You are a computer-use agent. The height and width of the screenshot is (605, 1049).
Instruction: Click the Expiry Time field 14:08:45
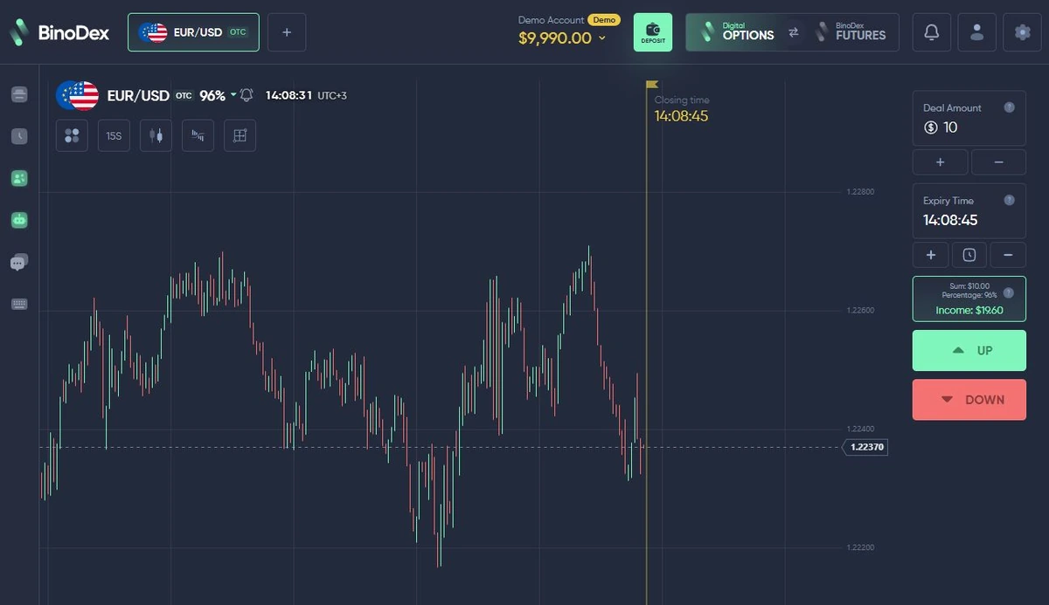(969, 210)
